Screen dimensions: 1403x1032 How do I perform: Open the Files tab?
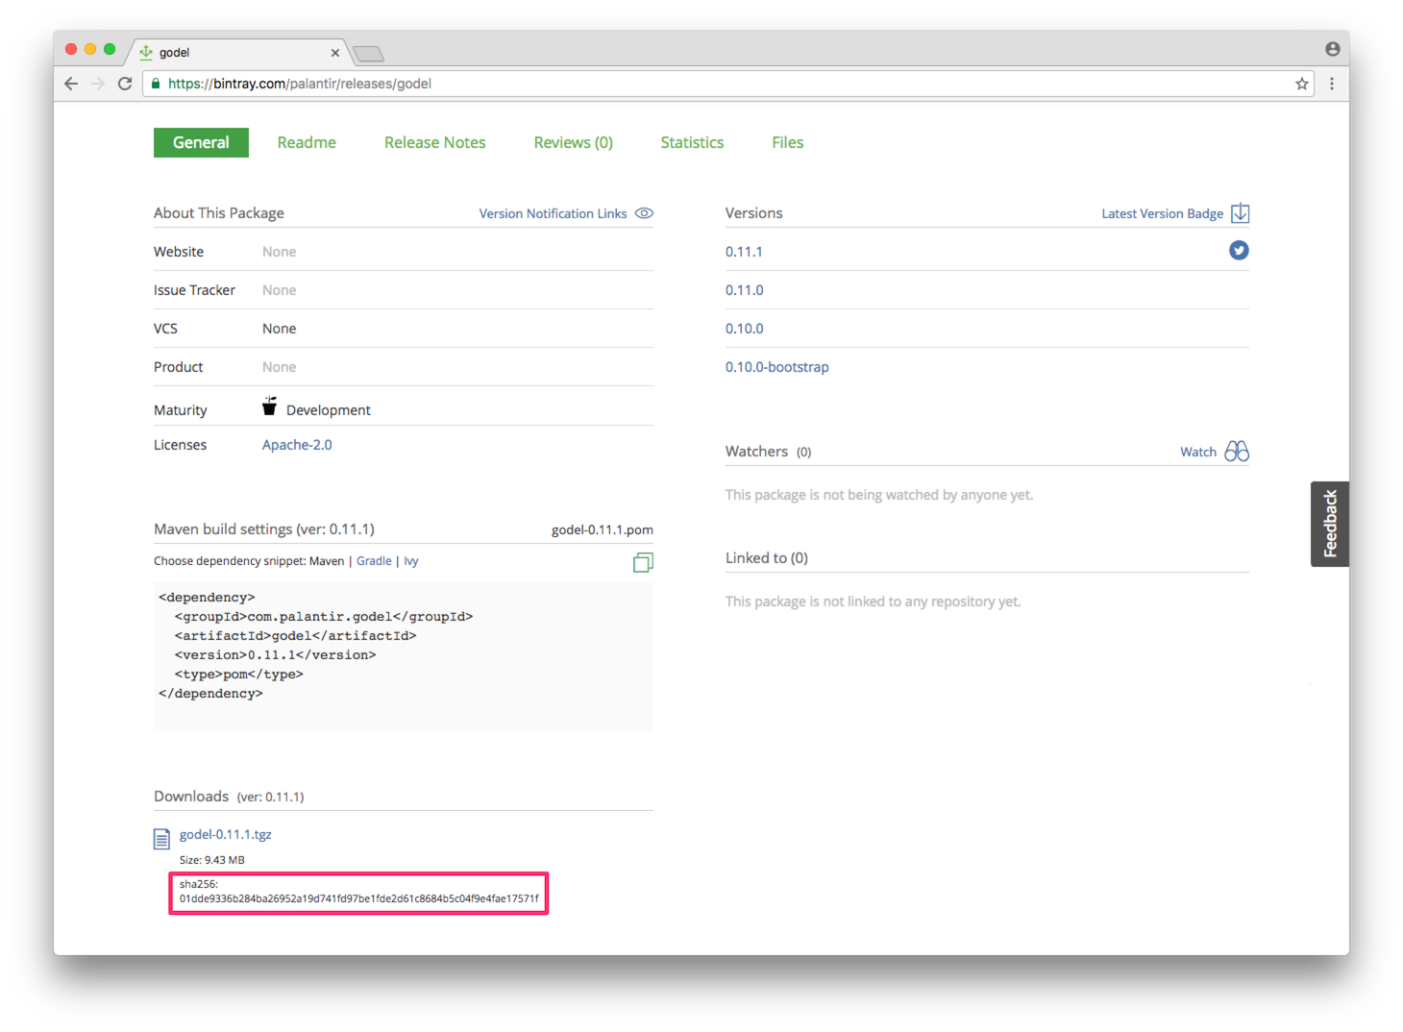click(787, 142)
